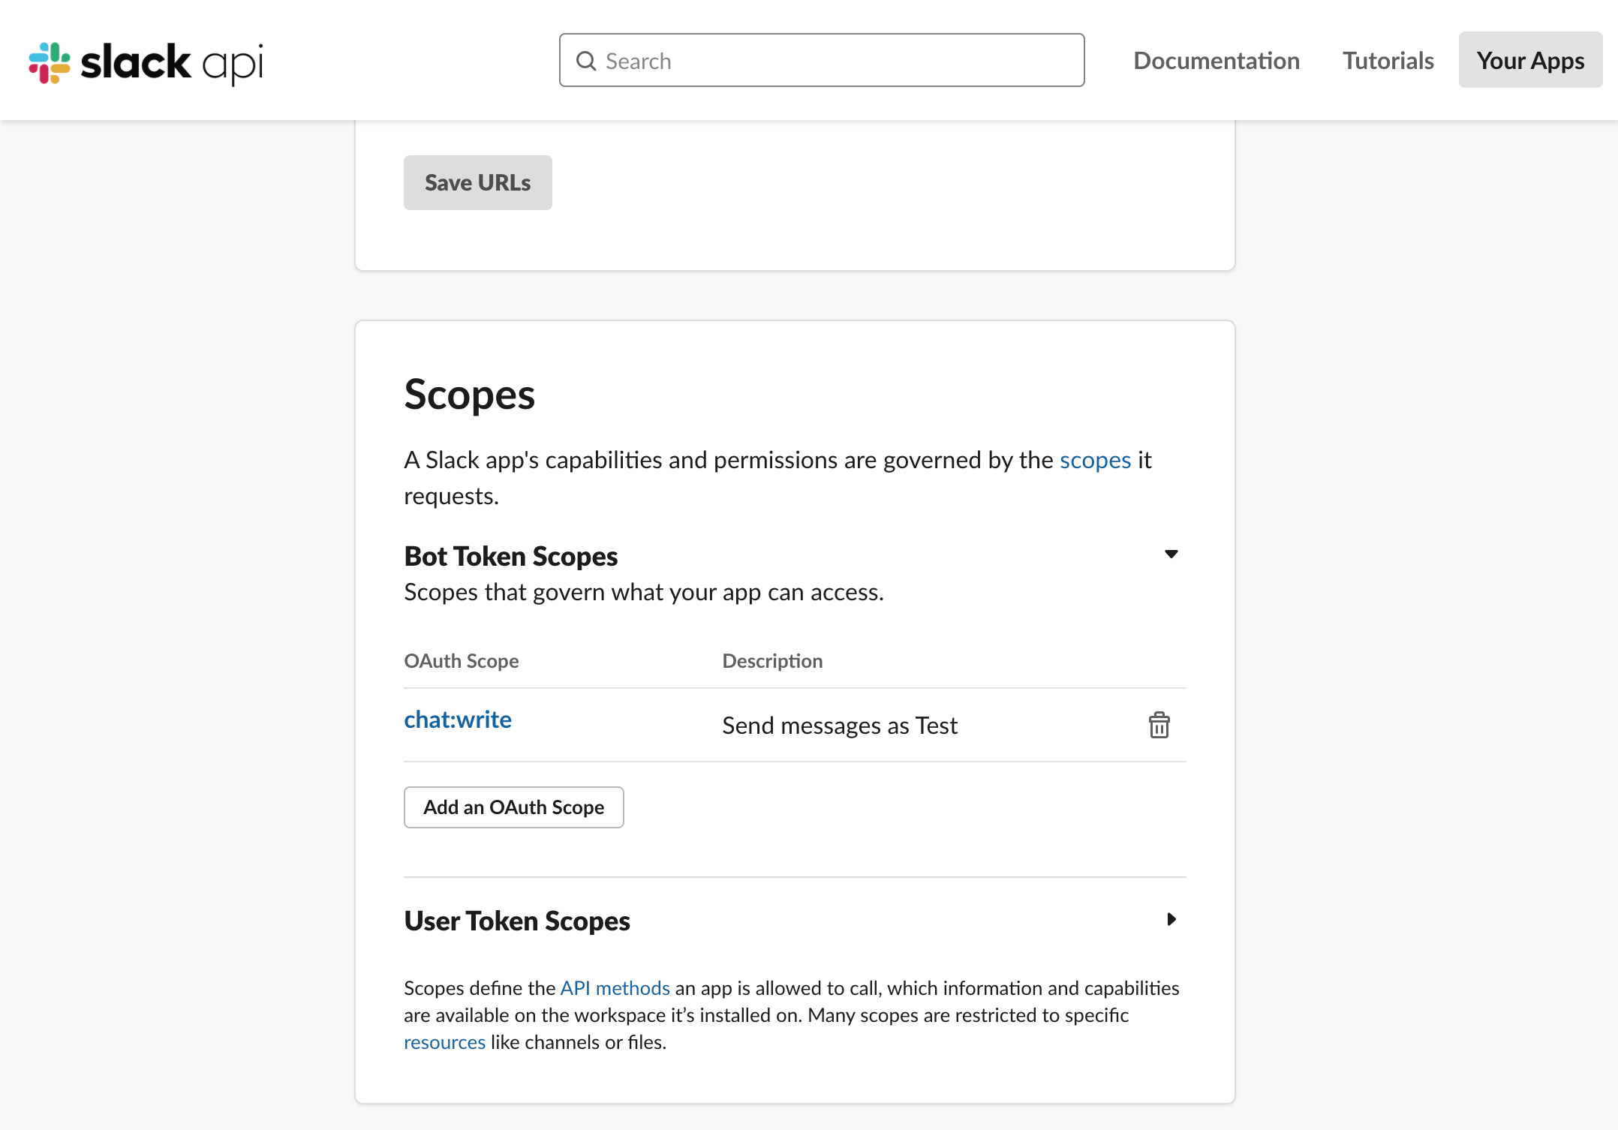The width and height of the screenshot is (1618, 1130).
Task: Focus the Search input field
Action: tap(833, 61)
